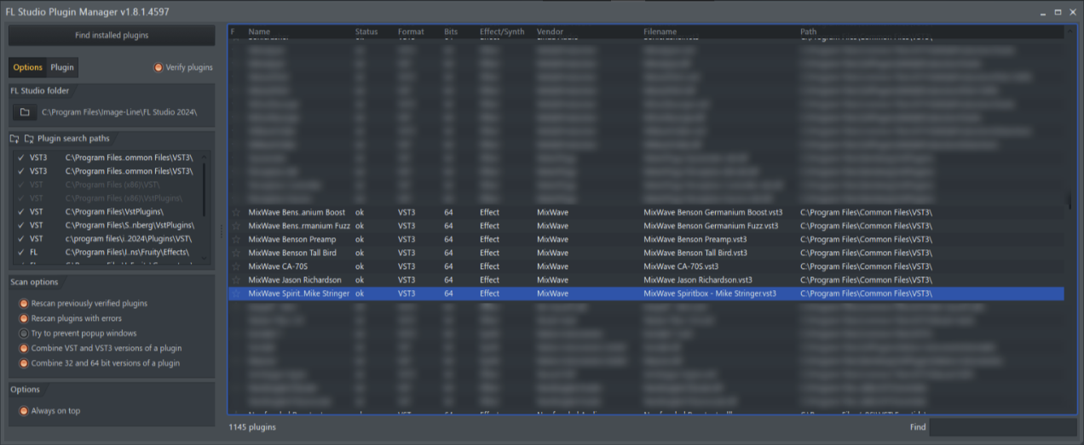The height and width of the screenshot is (445, 1084).
Task: Mark MixWave Jason Richardson as favorite
Action: point(236,280)
